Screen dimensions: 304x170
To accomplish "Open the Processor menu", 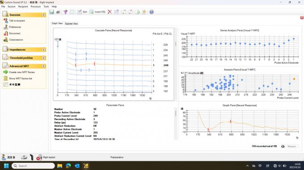I will pyautogui.click(x=36, y=7).
